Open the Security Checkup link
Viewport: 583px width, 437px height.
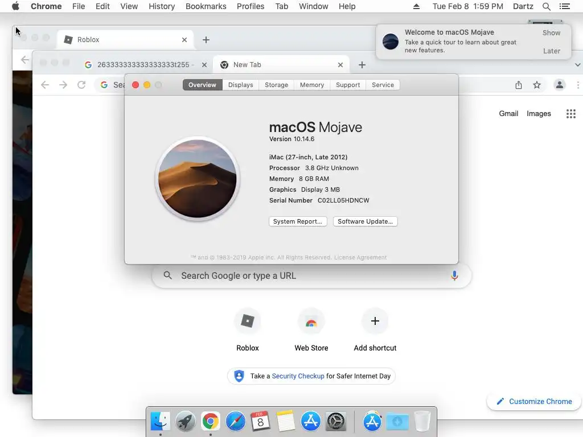298,376
